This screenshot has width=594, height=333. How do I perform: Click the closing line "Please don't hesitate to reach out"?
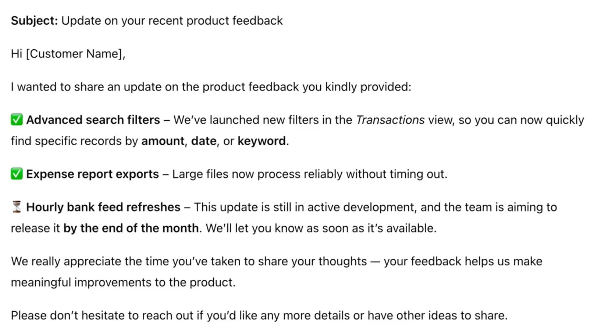point(259,315)
